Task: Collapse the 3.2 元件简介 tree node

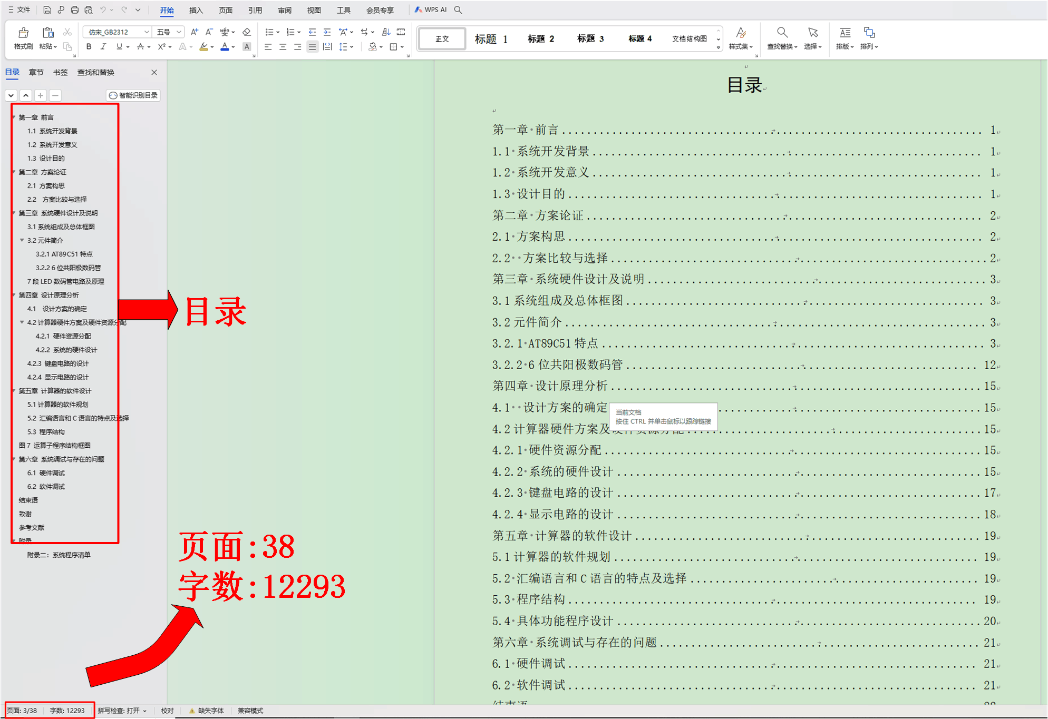Action: 22,240
